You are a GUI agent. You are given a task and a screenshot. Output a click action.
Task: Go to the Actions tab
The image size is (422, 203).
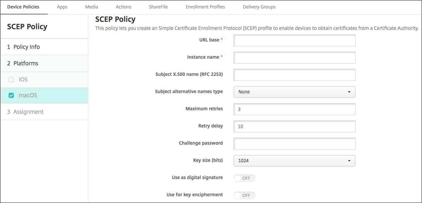(123, 7)
